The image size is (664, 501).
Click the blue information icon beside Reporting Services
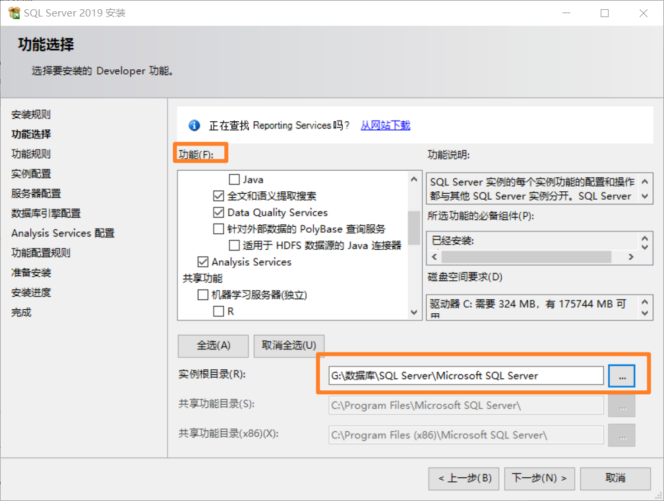195,125
